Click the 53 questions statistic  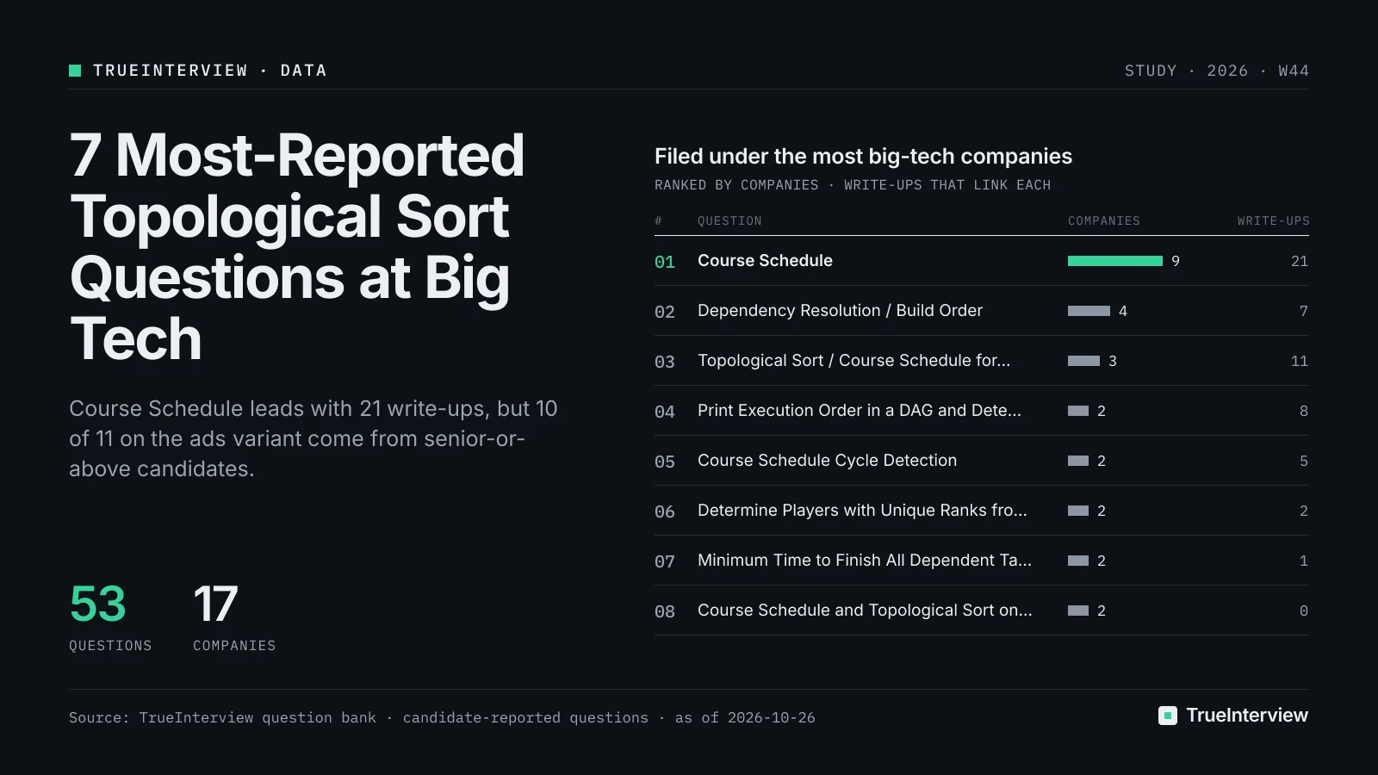[x=110, y=617]
